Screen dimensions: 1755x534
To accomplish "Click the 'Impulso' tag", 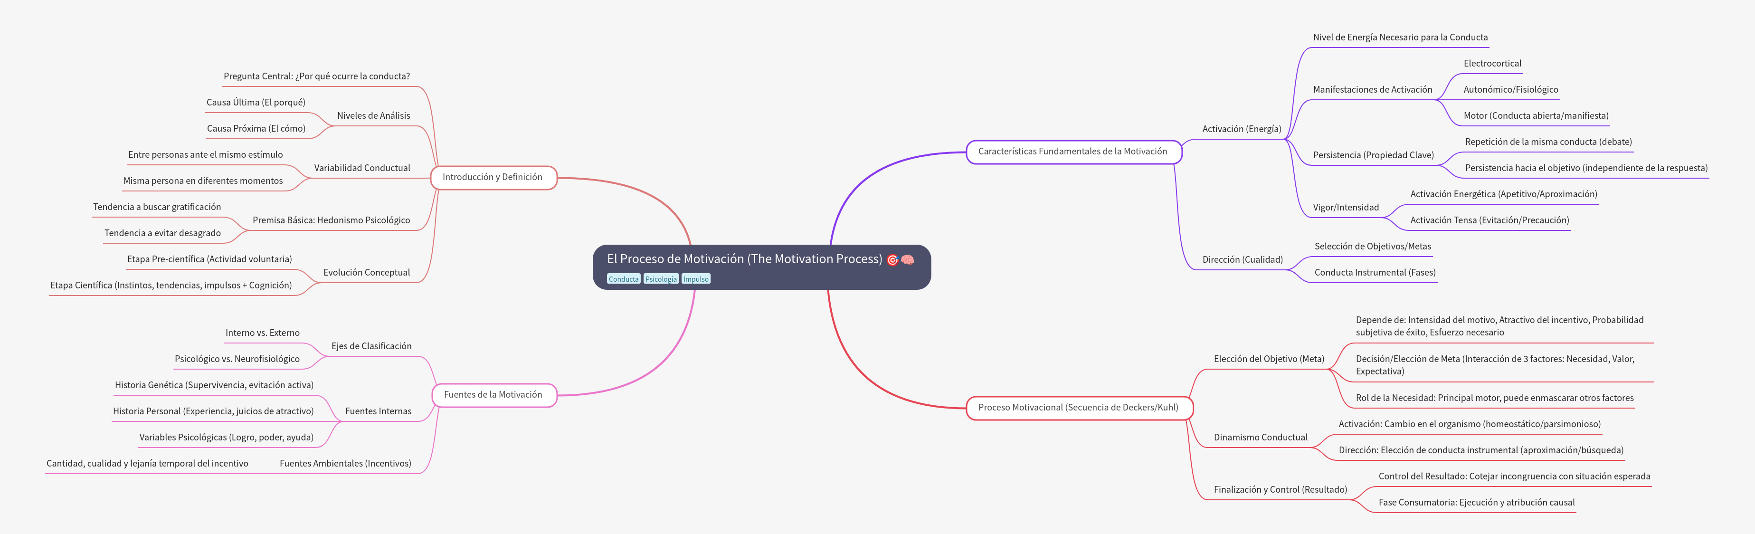I will click(x=696, y=278).
